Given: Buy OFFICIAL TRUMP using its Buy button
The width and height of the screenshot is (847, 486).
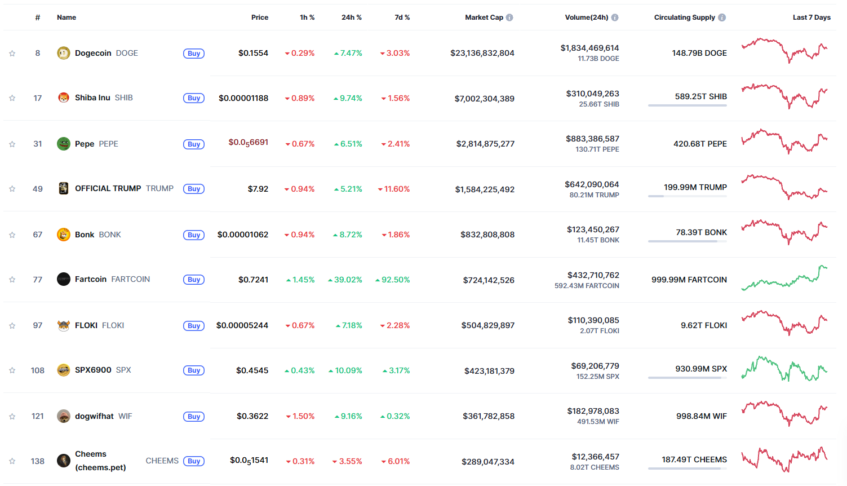Looking at the screenshot, I should coord(194,189).
